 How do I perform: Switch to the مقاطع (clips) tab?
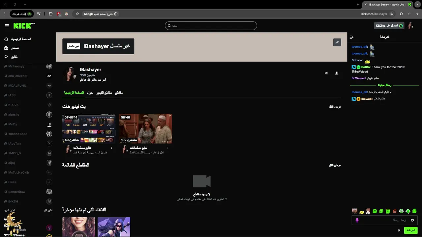pyautogui.click(x=119, y=93)
